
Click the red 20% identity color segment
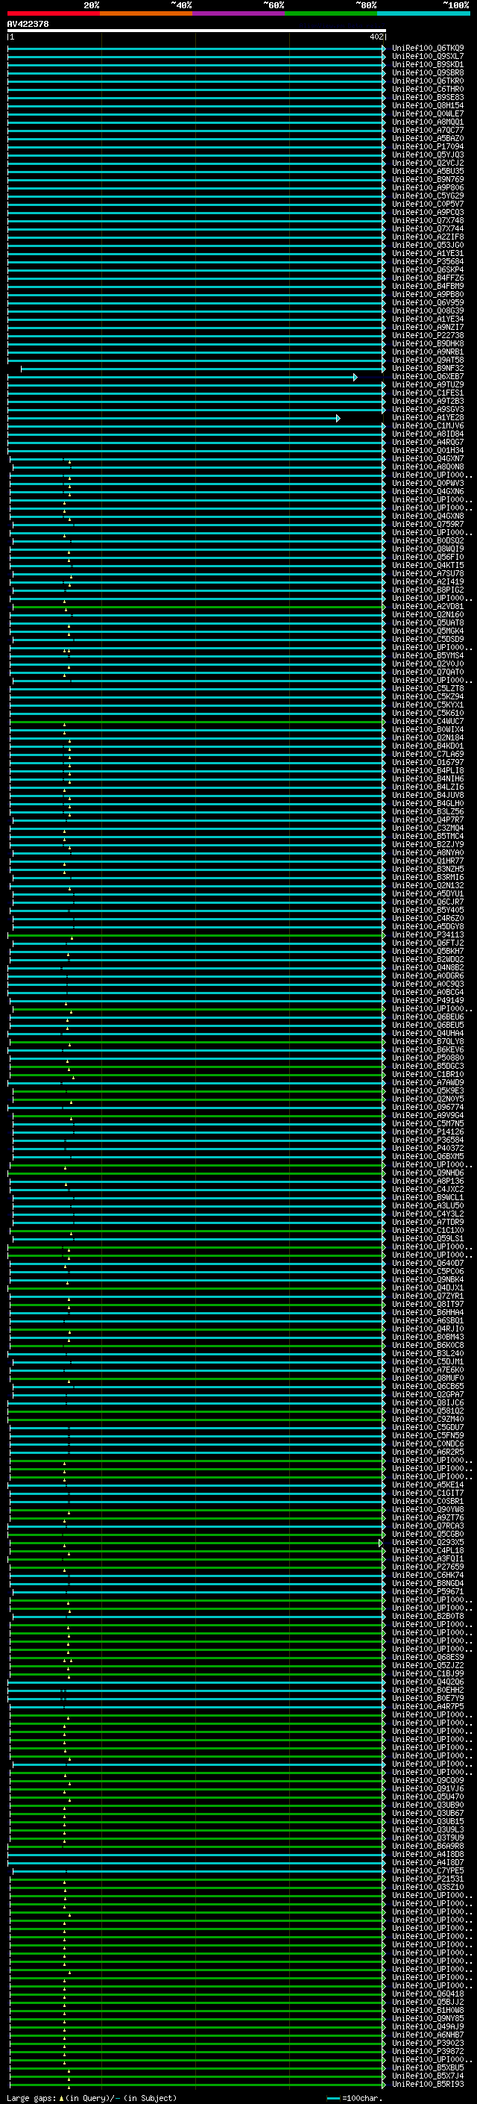[54, 14]
